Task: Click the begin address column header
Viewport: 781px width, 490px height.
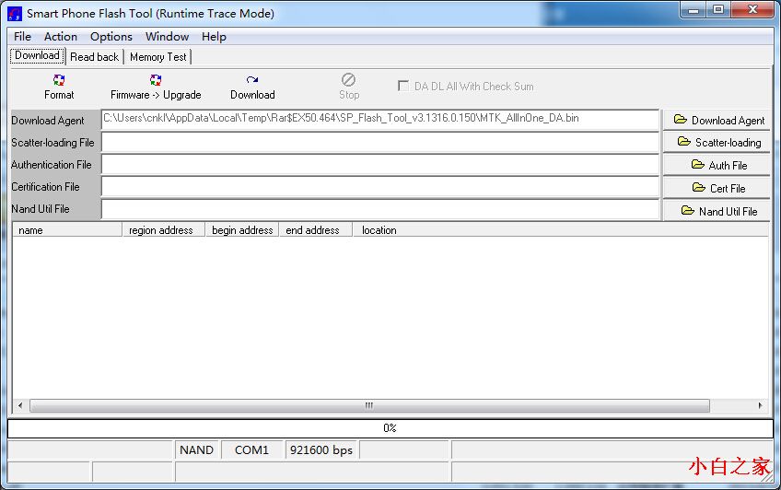Action: coord(242,230)
